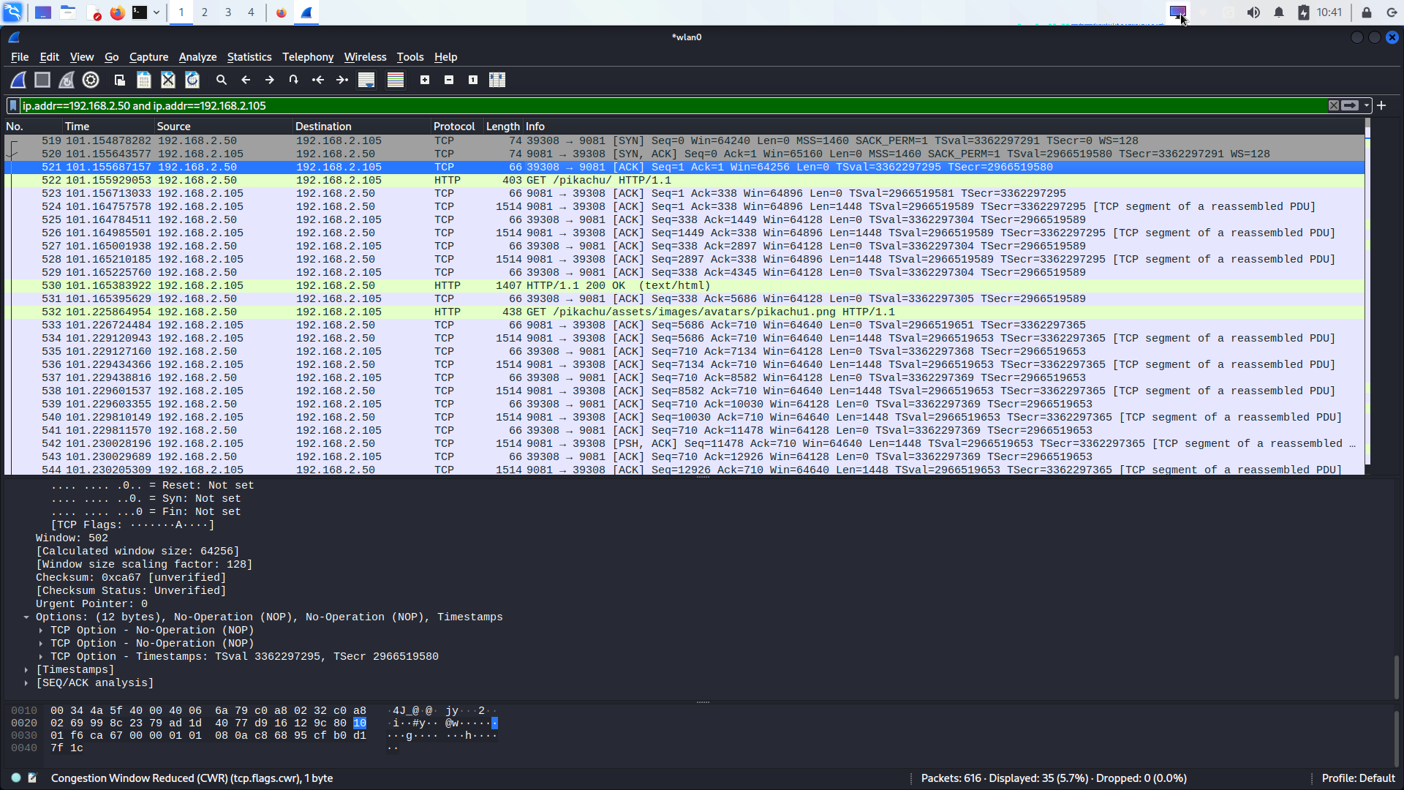Toggle auto-scroll to last packet during capture

(366, 80)
